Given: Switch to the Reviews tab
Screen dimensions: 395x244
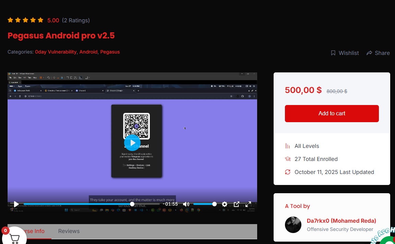Looking at the screenshot, I should tap(69, 231).
